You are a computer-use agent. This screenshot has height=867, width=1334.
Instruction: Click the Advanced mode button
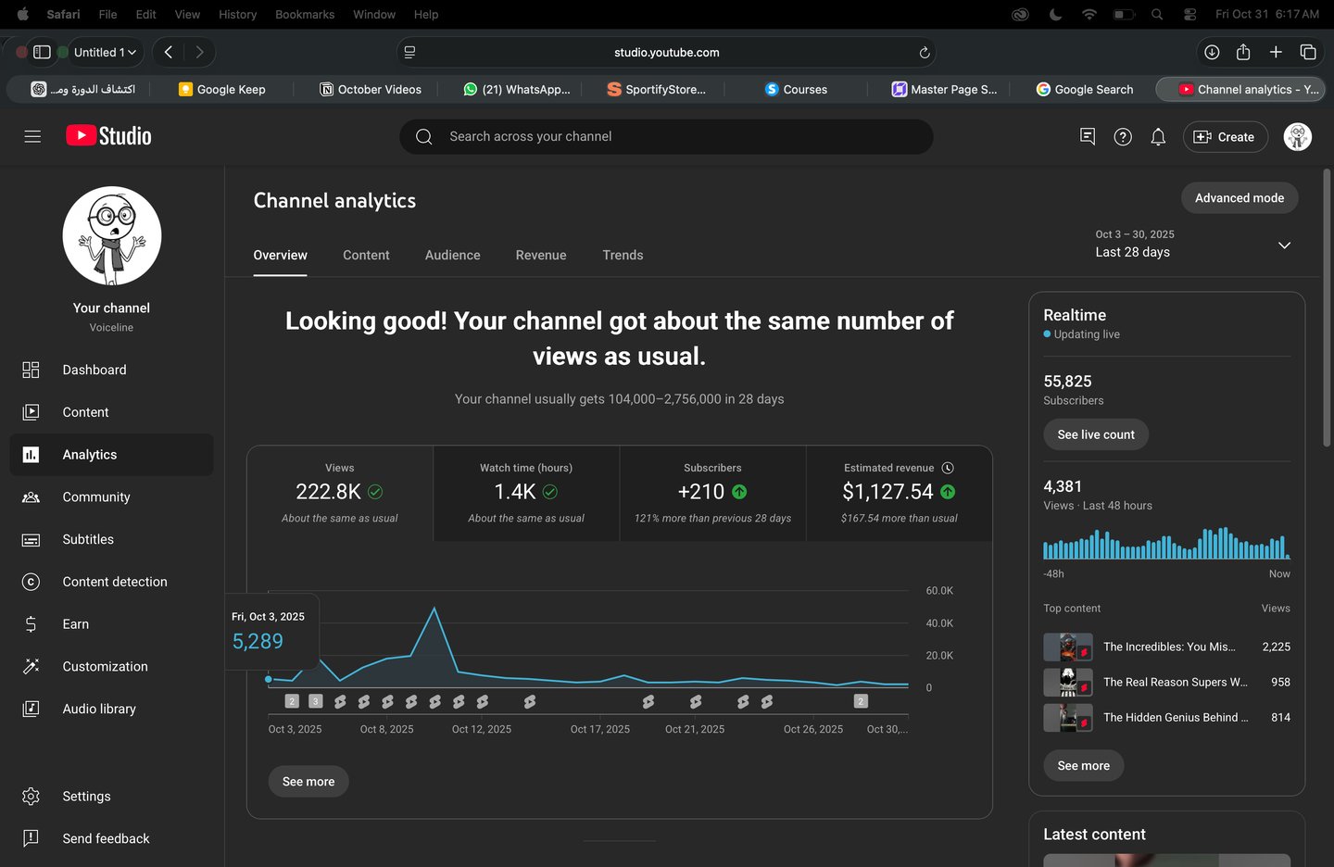click(x=1240, y=198)
